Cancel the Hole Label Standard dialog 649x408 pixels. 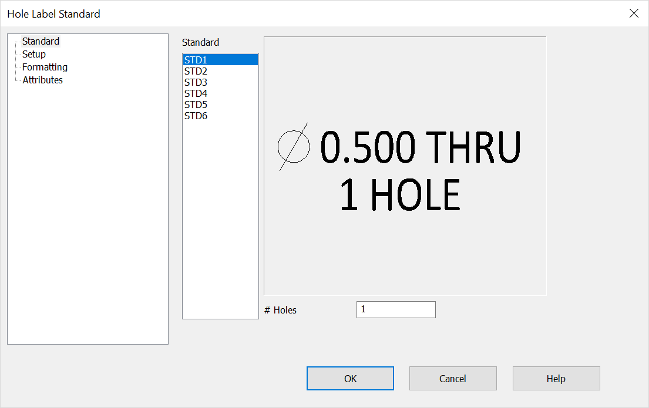(453, 378)
